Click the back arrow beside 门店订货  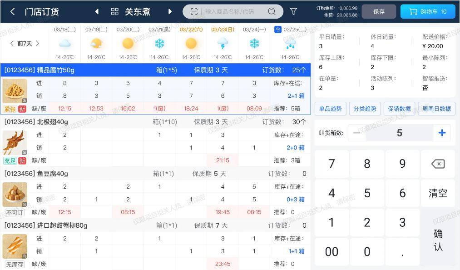point(13,12)
